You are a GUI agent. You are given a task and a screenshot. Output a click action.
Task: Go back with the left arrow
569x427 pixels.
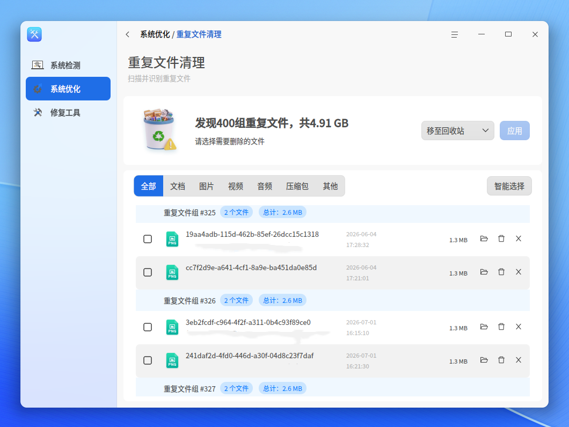point(127,34)
